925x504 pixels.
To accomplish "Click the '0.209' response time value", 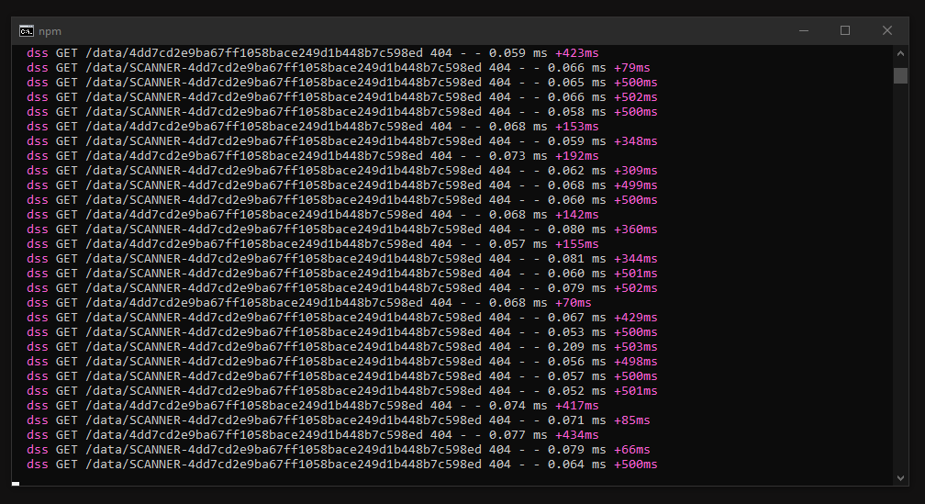I will tap(565, 347).
